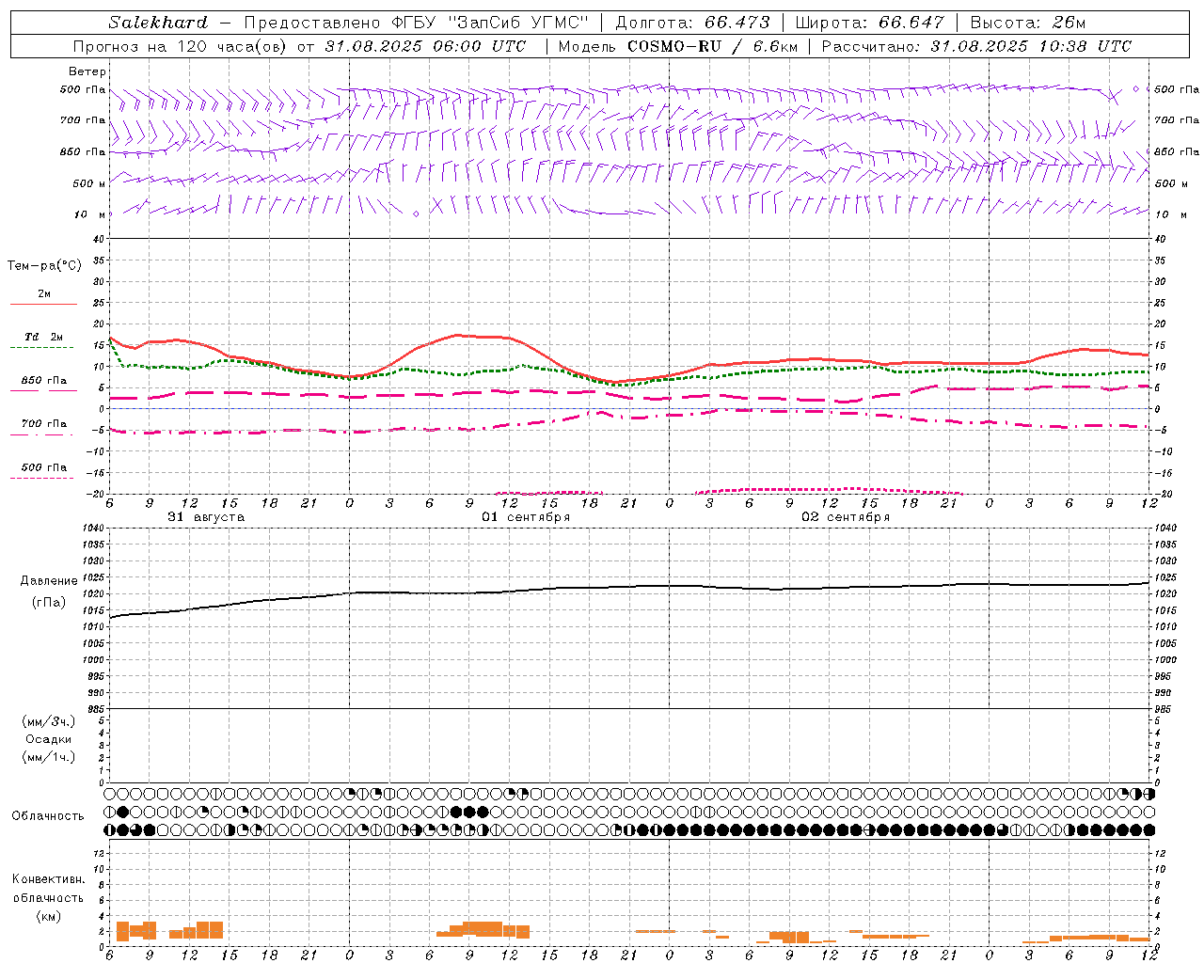
Task: Click the "Модель COSMO-RU / 6.6км" label
Action: tap(677, 46)
